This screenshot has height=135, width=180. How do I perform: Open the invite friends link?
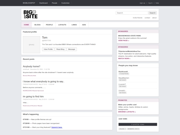click(138, 18)
